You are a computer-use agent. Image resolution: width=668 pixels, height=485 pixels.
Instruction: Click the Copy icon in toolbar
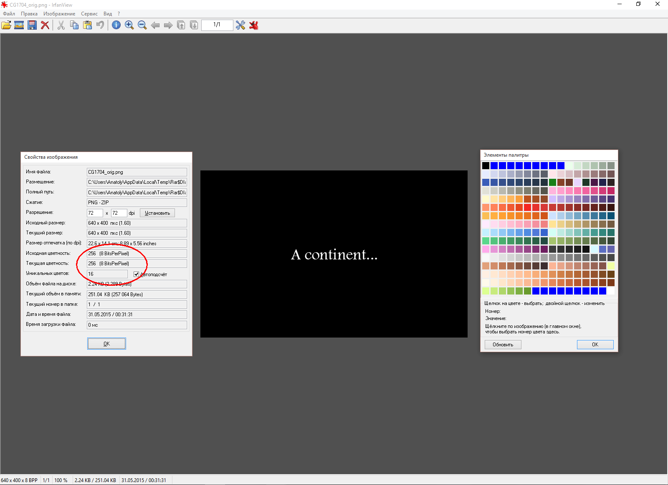(x=74, y=25)
